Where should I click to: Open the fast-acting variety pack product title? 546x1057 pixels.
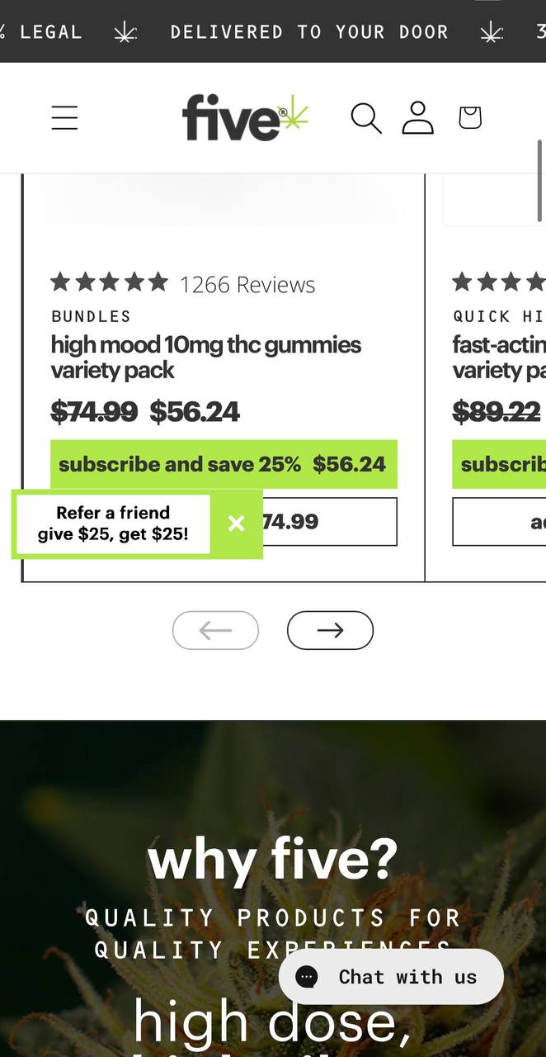498,357
